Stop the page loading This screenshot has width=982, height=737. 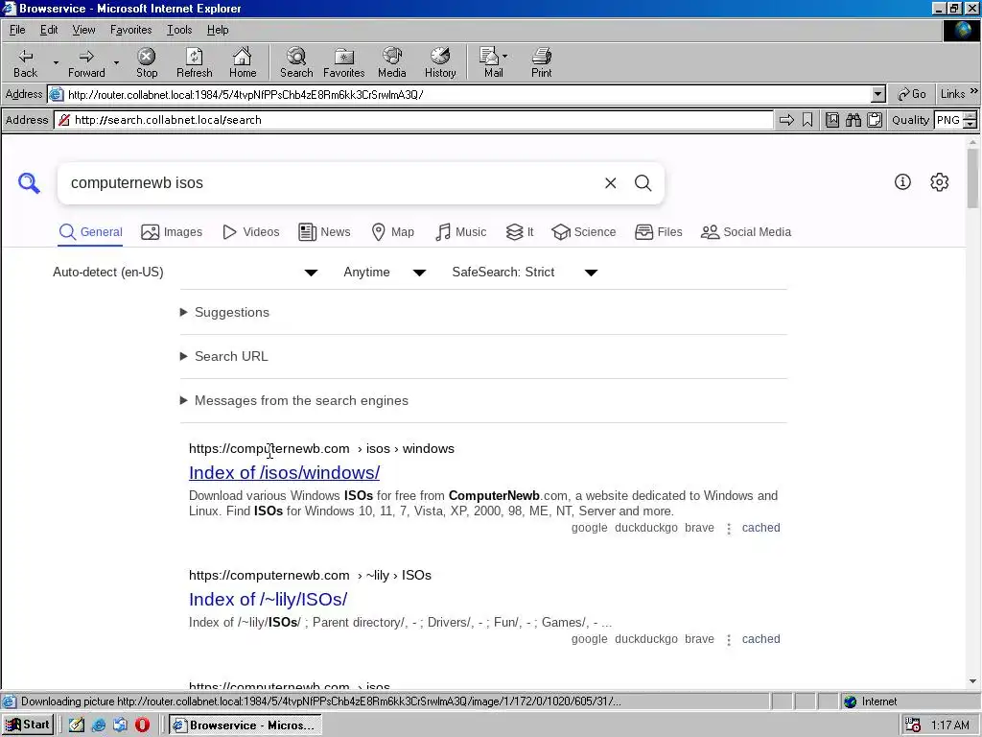(147, 62)
